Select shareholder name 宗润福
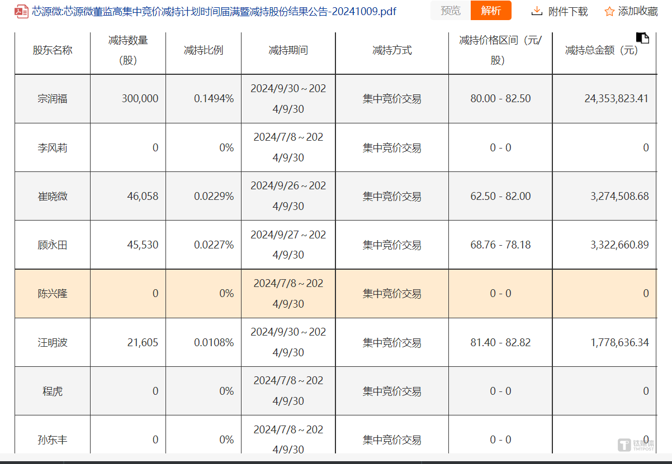The image size is (672, 464). 53,99
